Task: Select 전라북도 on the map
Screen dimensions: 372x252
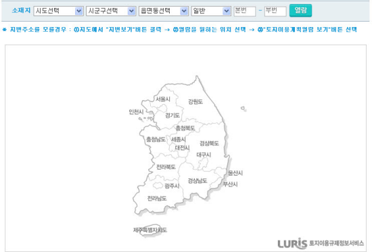Action: [x=166, y=167]
